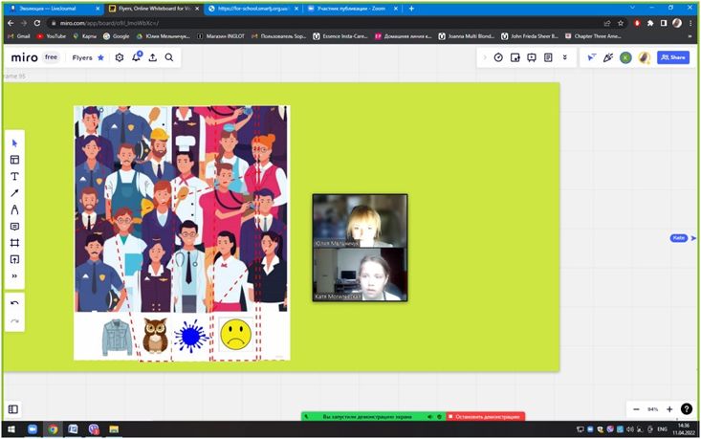Select the cursor tool in Miro toolbar

point(14,143)
